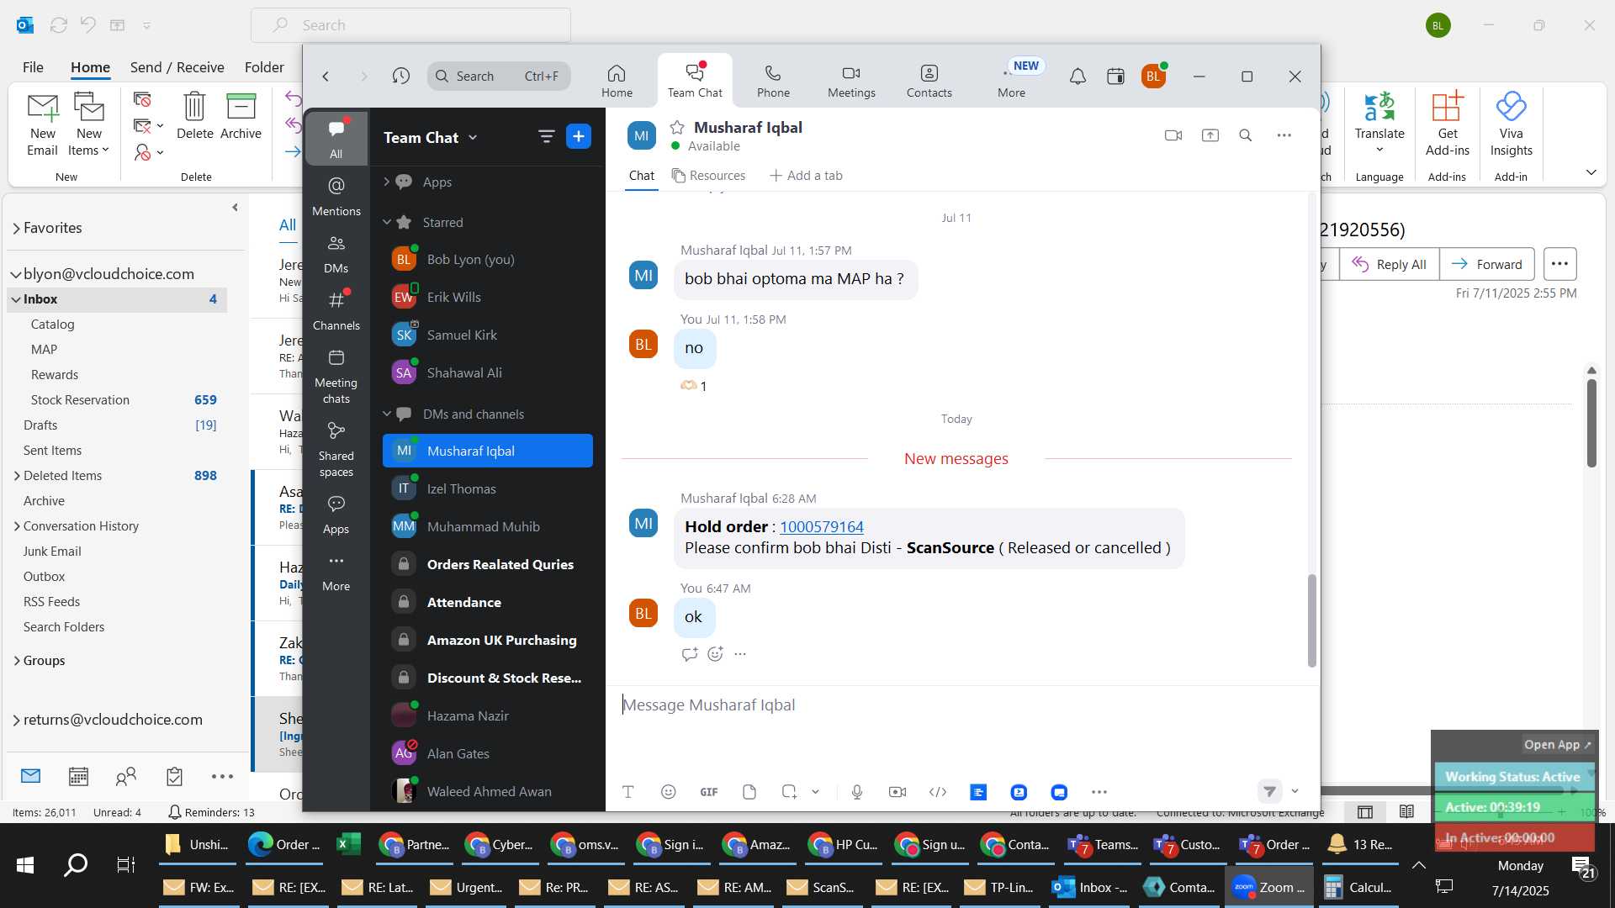
Task: Open the Zoom Phone tab
Action: 773,82
